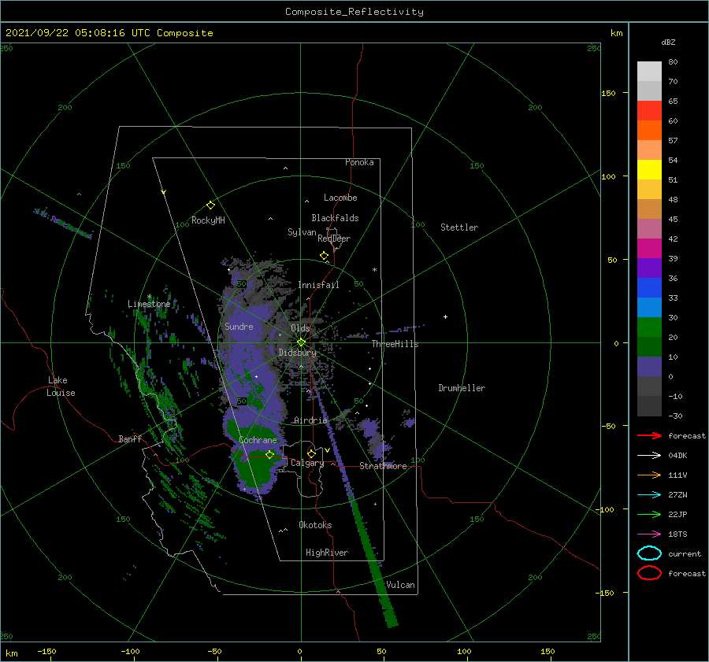Click the Strathmore city label
The height and width of the screenshot is (662, 709).
pyautogui.click(x=383, y=466)
